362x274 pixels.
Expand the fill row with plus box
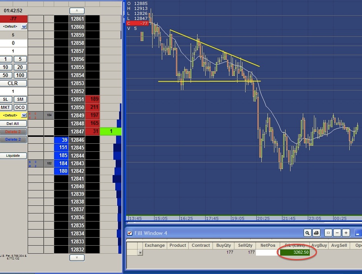(x=140, y=253)
